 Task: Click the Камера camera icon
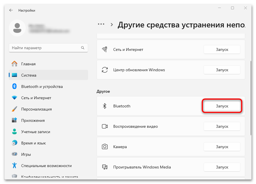[x=105, y=147]
